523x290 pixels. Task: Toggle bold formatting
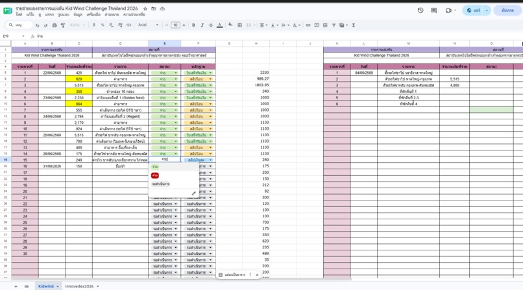click(193, 25)
